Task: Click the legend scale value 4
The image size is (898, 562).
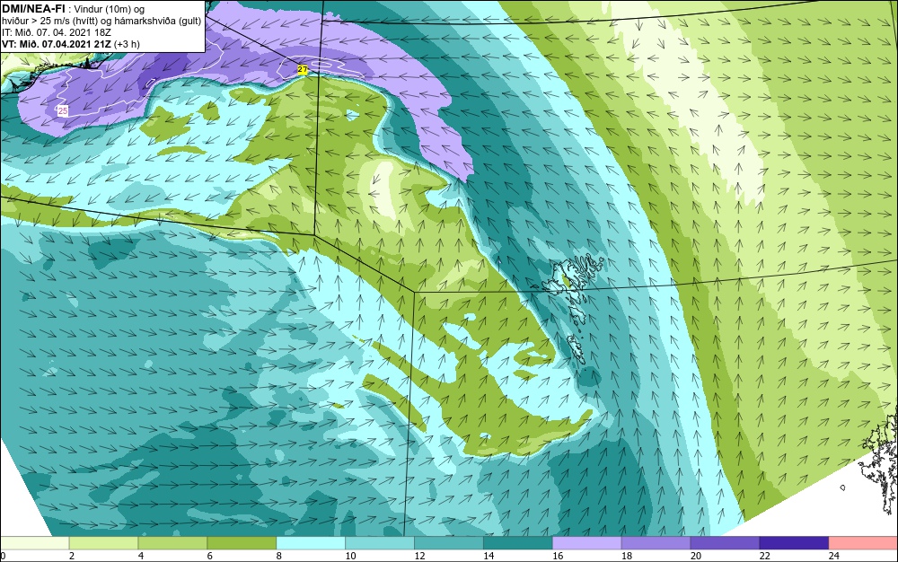Action: [x=141, y=556]
